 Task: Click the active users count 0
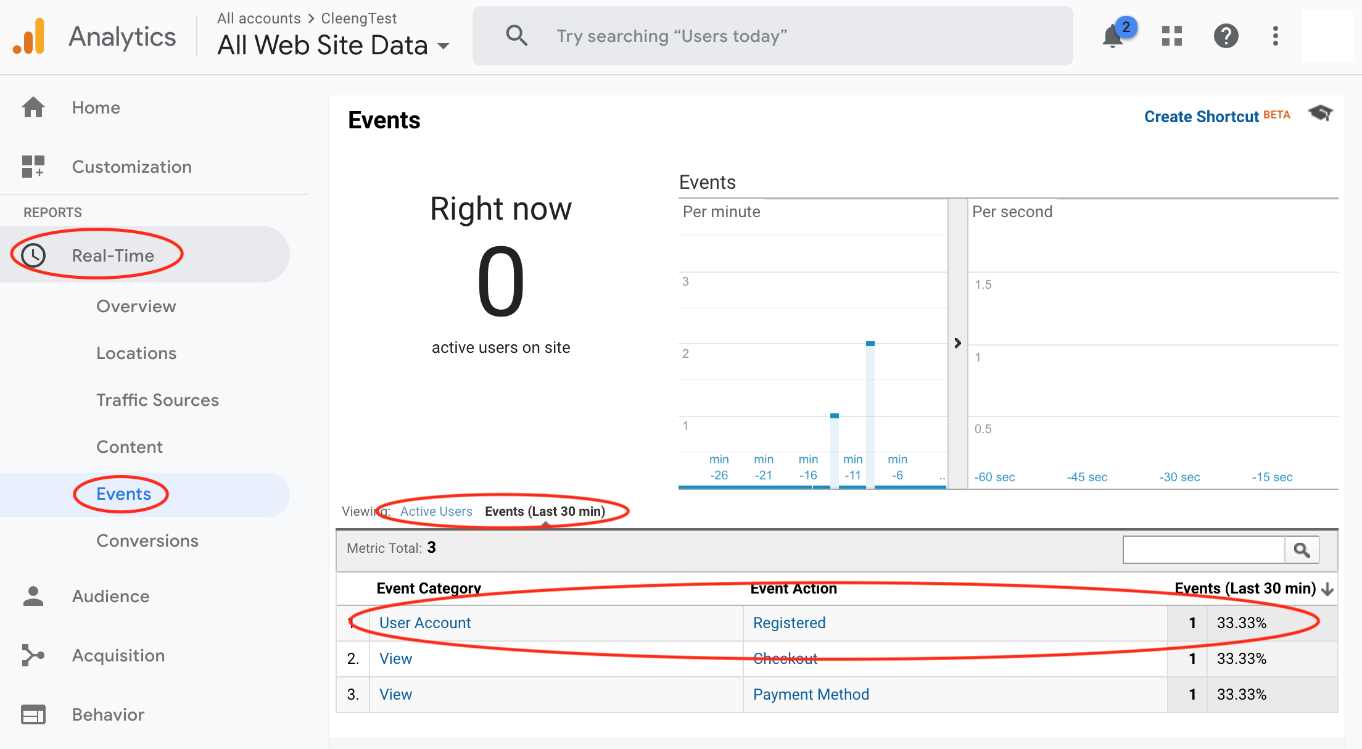click(x=501, y=281)
